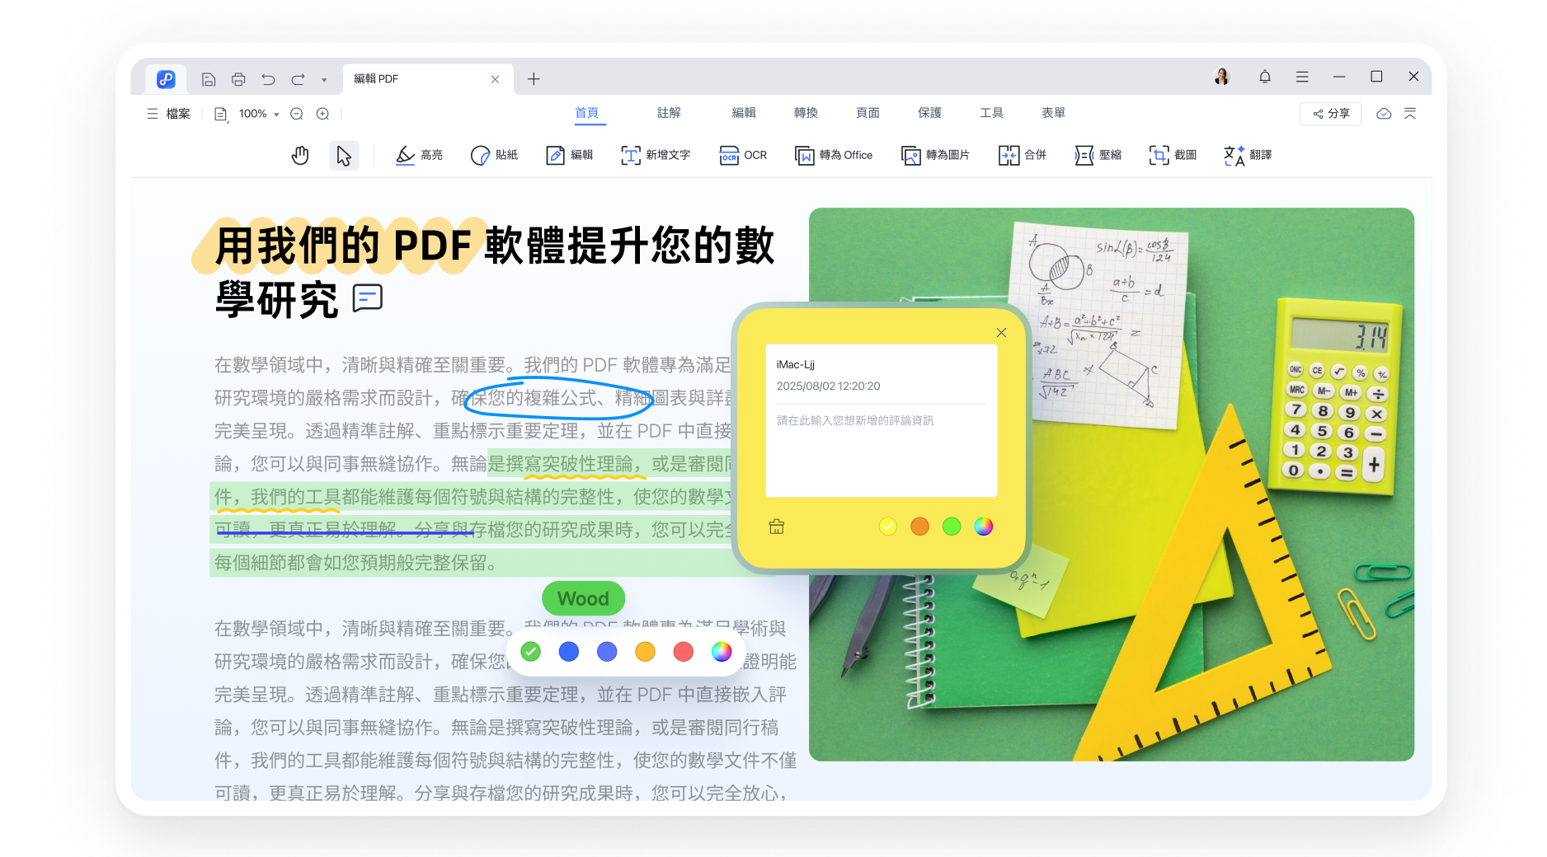Select the Highlight (高亮) annotation tool
Screen dimensions: 1547x857
coord(418,155)
